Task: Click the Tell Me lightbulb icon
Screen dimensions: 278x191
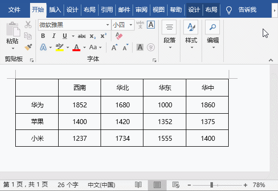Action: (229, 10)
